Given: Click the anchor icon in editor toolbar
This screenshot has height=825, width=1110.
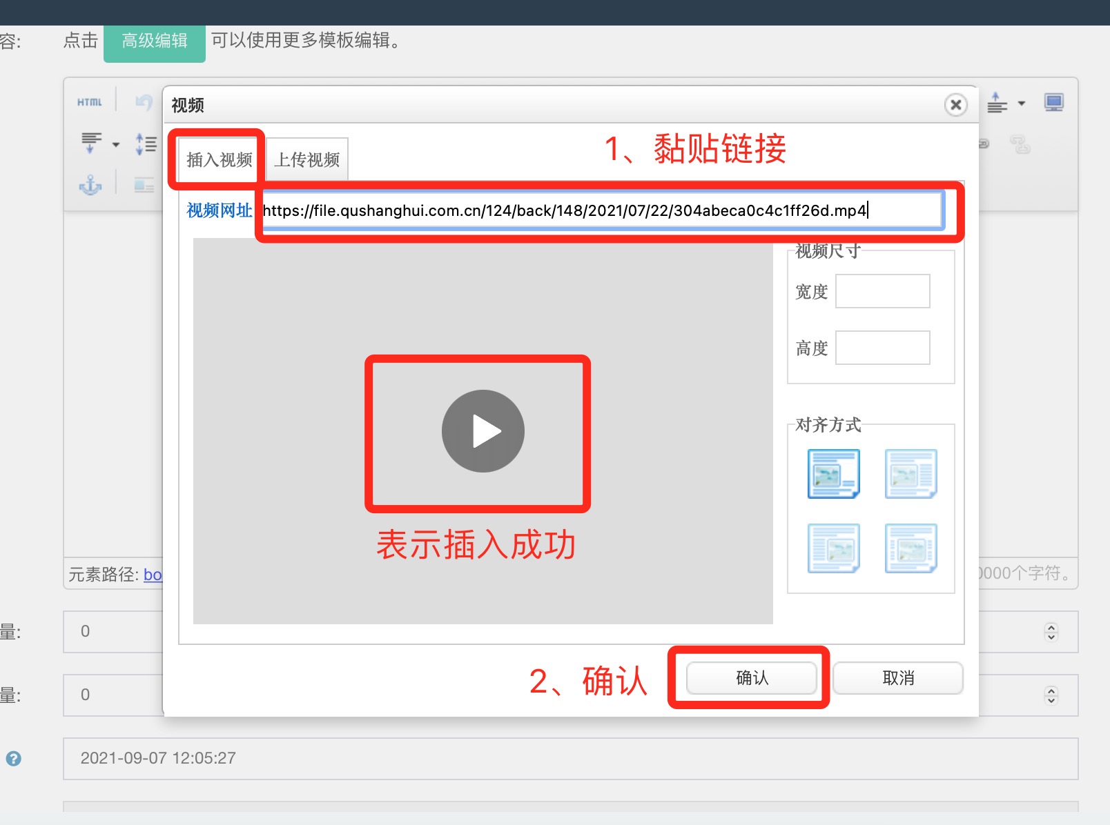Looking at the screenshot, I should tap(90, 185).
